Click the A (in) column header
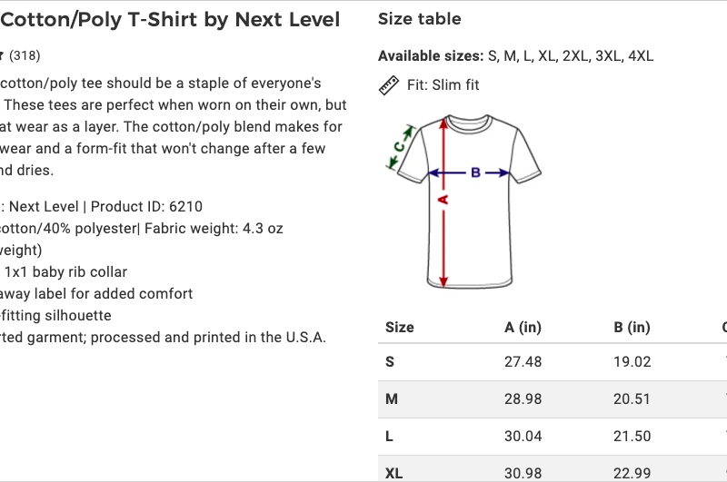The height and width of the screenshot is (482, 727). (x=523, y=328)
